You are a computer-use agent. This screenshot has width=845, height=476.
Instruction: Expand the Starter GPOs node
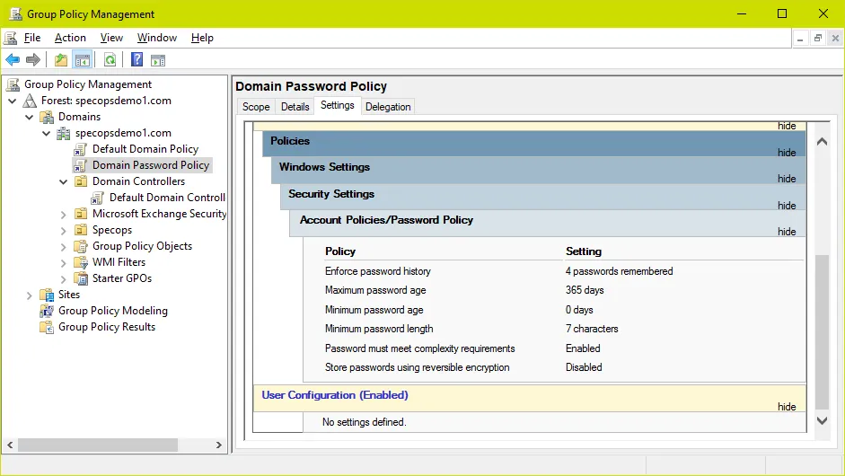pos(63,279)
